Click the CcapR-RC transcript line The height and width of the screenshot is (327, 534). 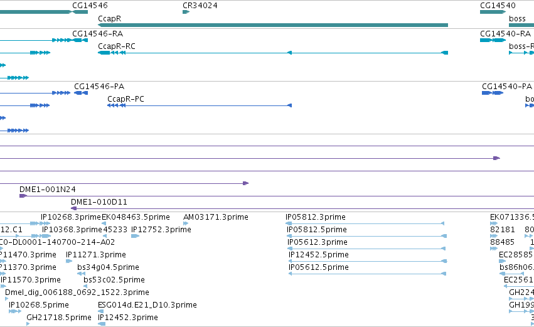(x=273, y=53)
